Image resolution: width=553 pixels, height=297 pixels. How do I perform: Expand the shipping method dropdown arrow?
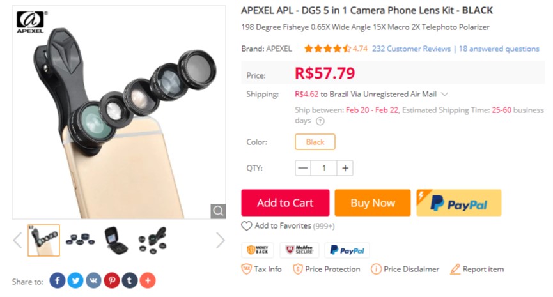tap(444, 95)
